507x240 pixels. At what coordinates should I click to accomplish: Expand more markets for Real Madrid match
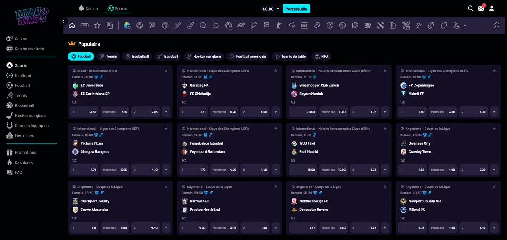point(385,170)
